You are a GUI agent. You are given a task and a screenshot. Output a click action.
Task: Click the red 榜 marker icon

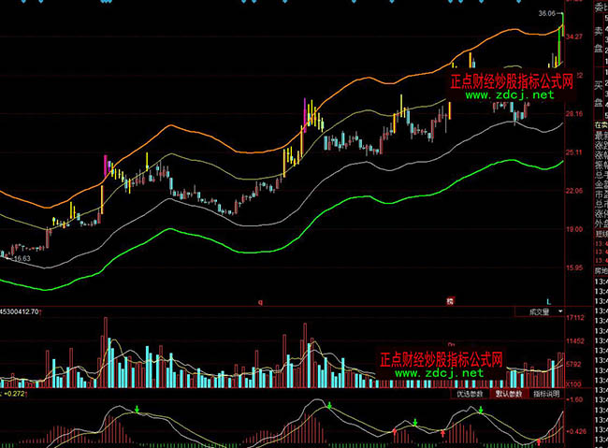(x=450, y=301)
